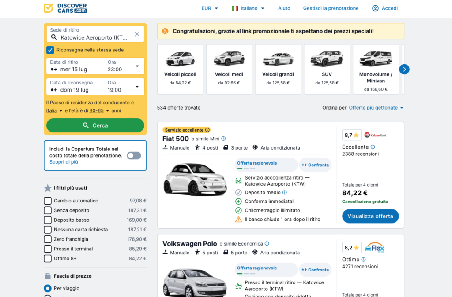Click the Fiat 500 manual gearbox icon

click(x=165, y=147)
